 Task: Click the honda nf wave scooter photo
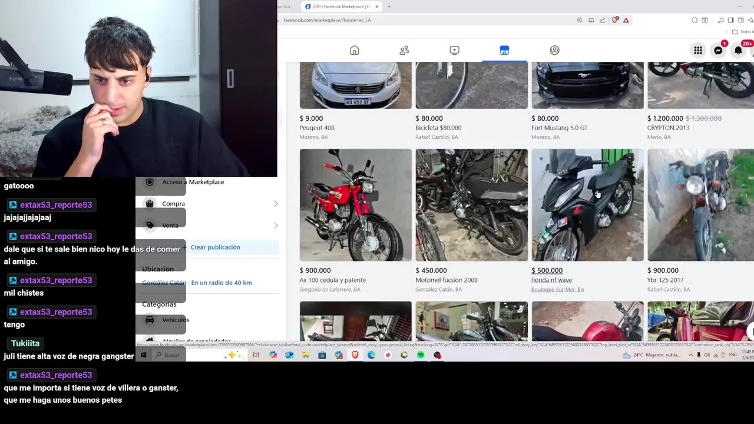click(x=587, y=205)
